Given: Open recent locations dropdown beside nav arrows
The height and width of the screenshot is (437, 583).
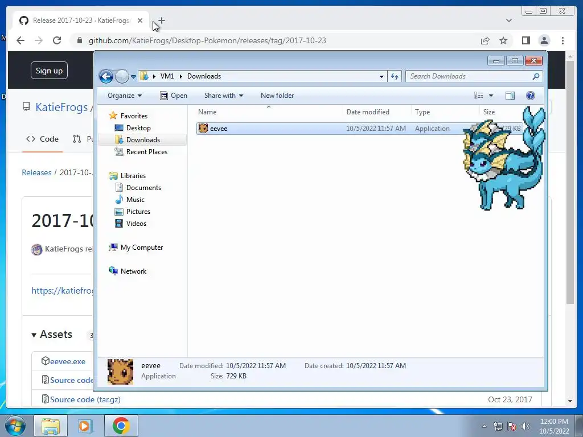Looking at the screenshot, I should pyautogui.click(x=133, y=77).
